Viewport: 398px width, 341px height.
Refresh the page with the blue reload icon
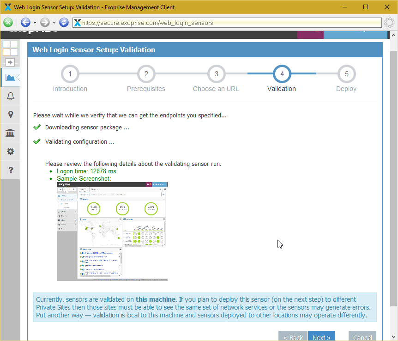click(64, 23)
